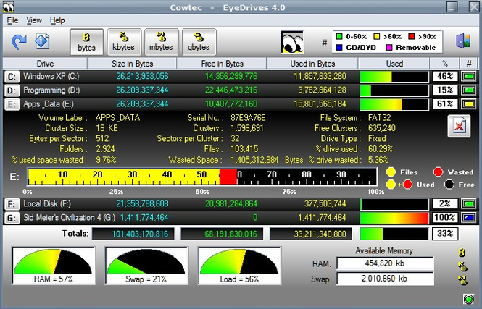Screen dimensions: 482x309
Task: Click the E: drive usage ruler bar
Action: pos(202,176)
